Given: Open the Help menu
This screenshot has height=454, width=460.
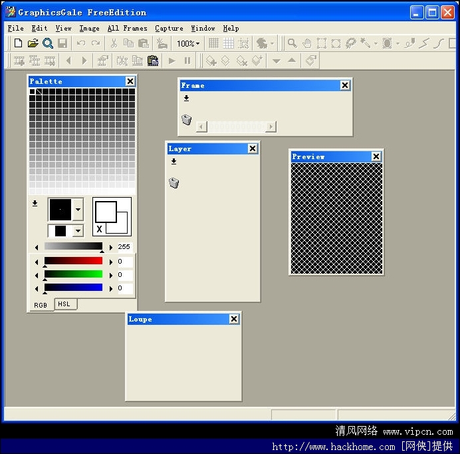Looking at the screenshot, I should point(231,28).
